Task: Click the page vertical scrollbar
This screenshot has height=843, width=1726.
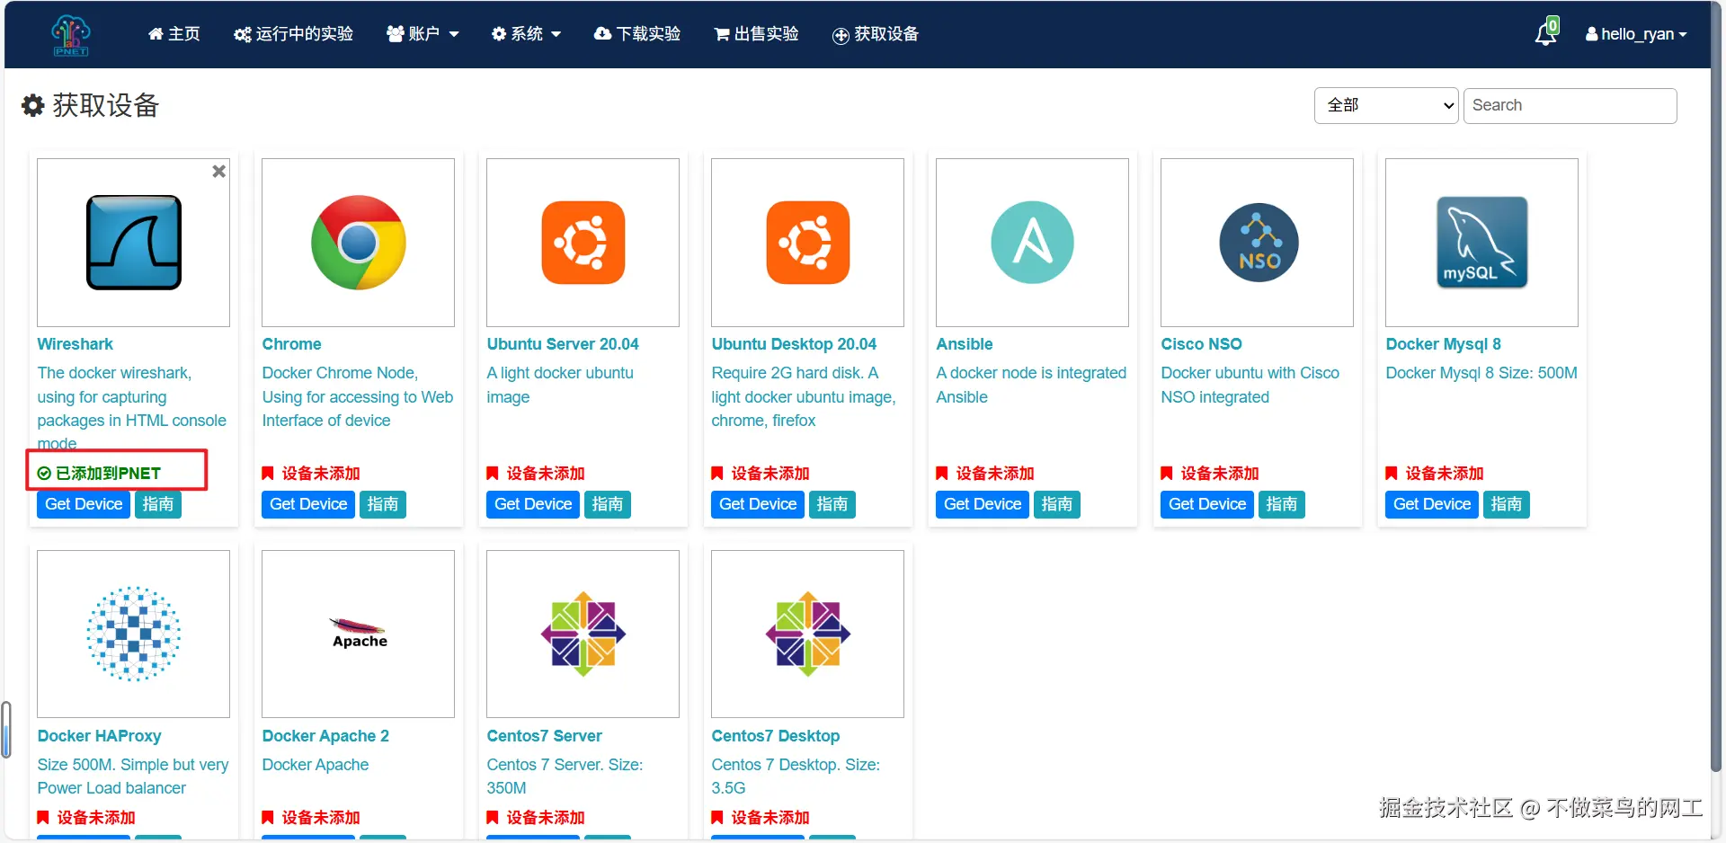Action: [x=1718, y=386]
